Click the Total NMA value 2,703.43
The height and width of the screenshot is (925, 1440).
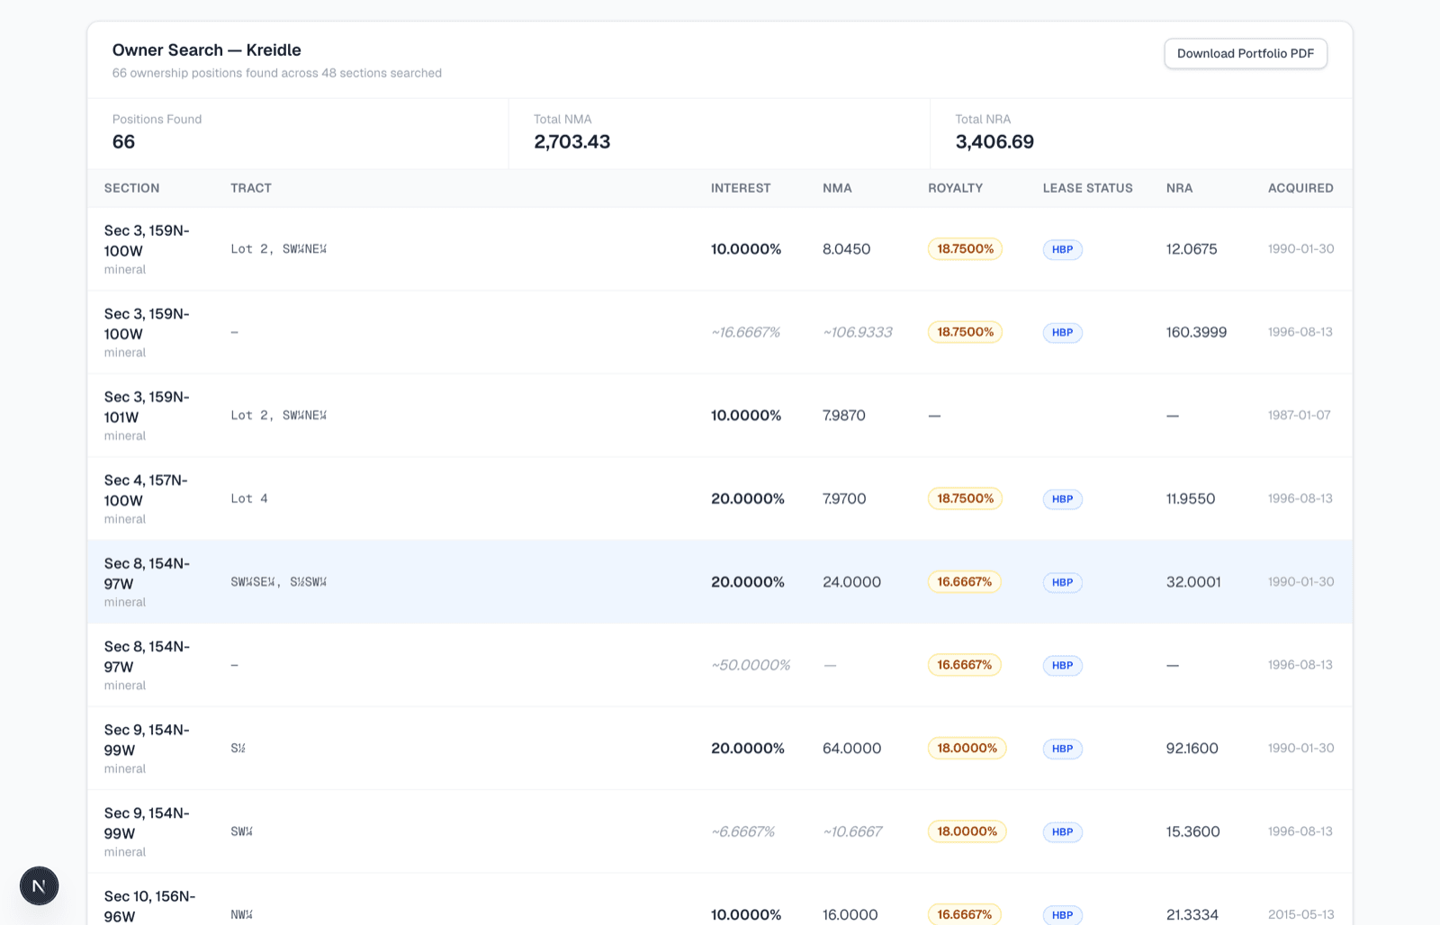pyautogui.click(x=571, y=142)
